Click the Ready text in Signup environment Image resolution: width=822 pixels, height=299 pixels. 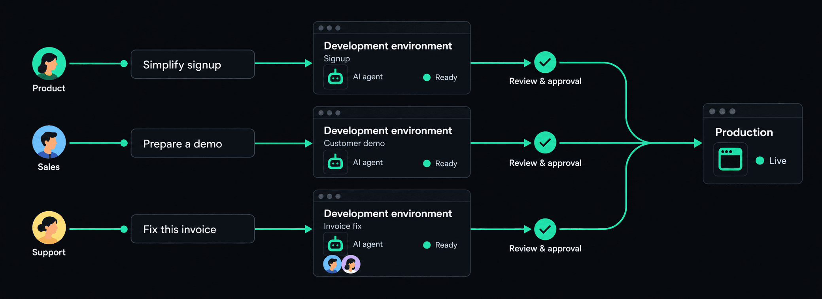(x=446, y=78)
